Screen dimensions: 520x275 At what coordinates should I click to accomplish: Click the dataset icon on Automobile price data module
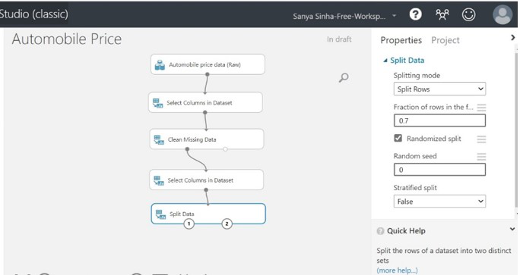(x=160, y=65)
